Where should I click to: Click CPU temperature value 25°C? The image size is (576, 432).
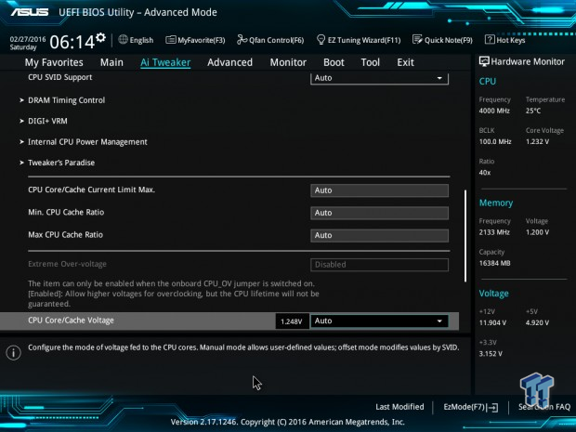tap(533, 111)
